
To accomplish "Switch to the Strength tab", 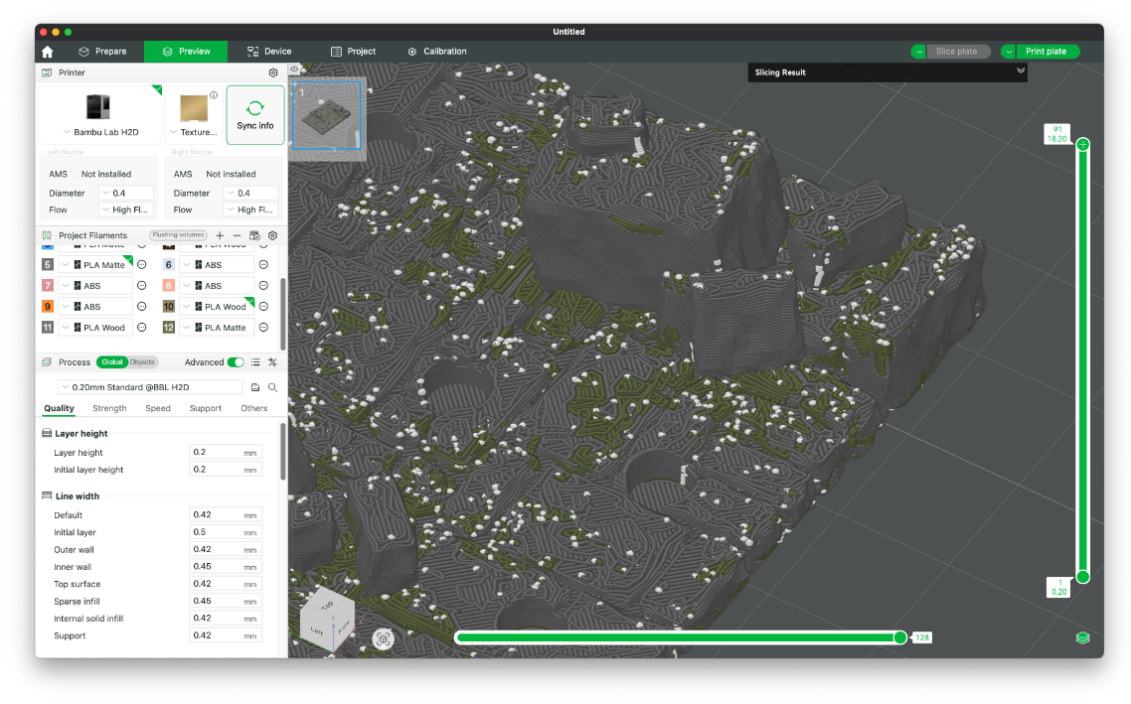I will [109, 408].
